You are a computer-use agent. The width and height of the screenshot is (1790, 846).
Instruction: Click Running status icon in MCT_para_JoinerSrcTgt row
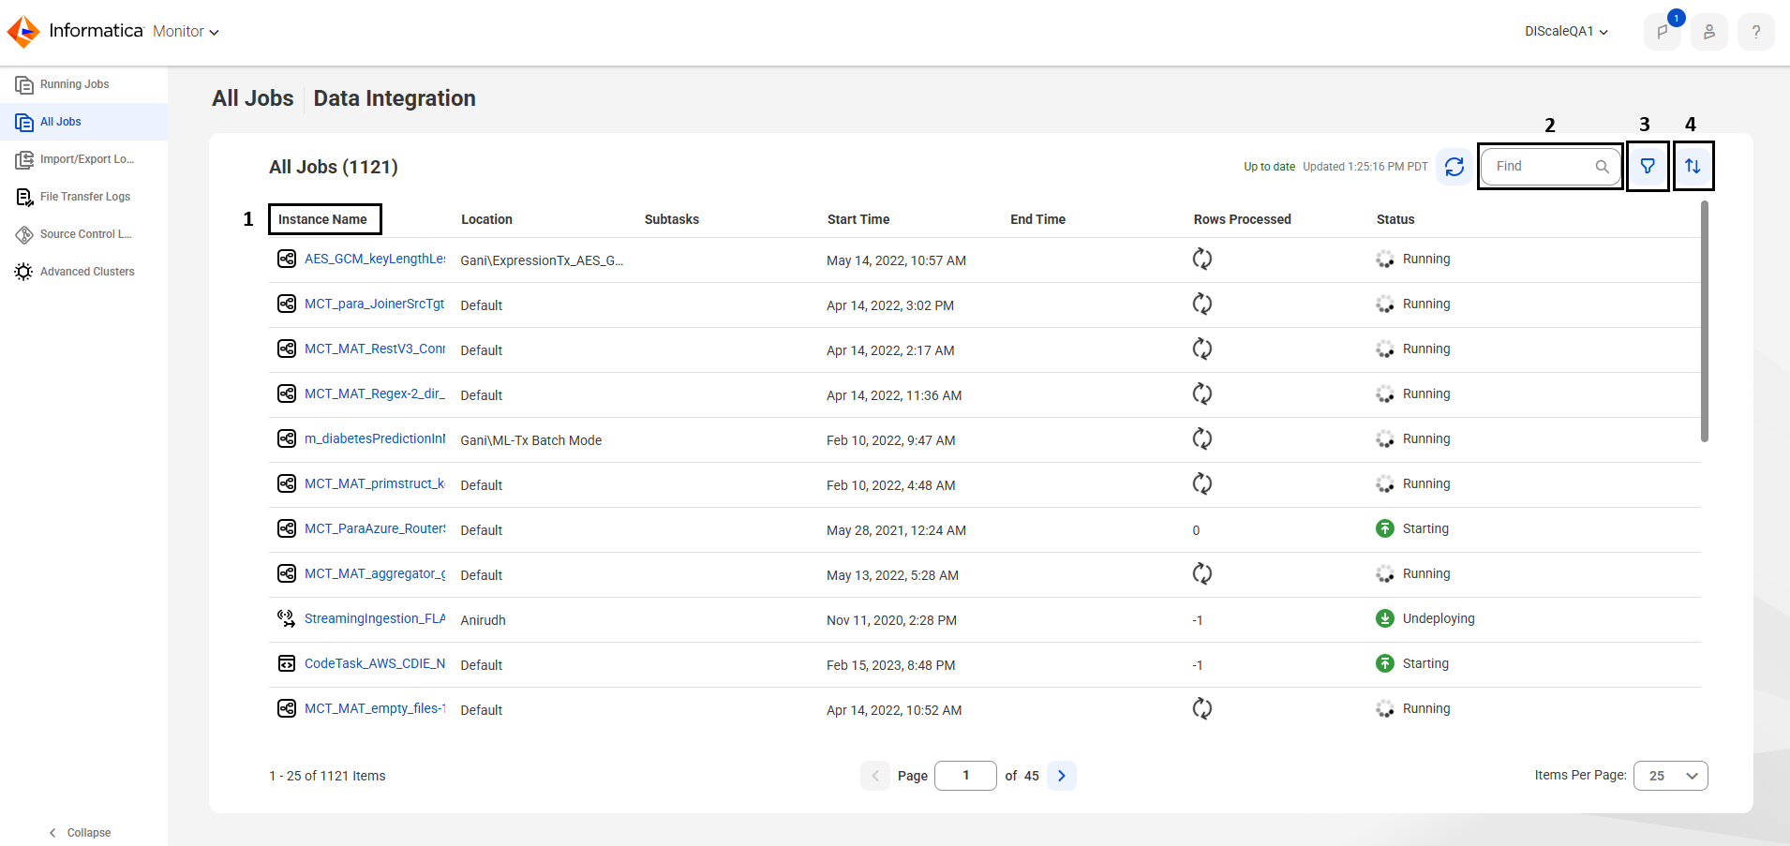[1385, 304]
